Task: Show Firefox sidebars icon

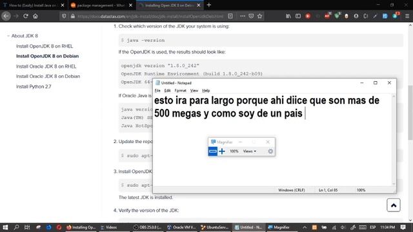Action: 298,16
